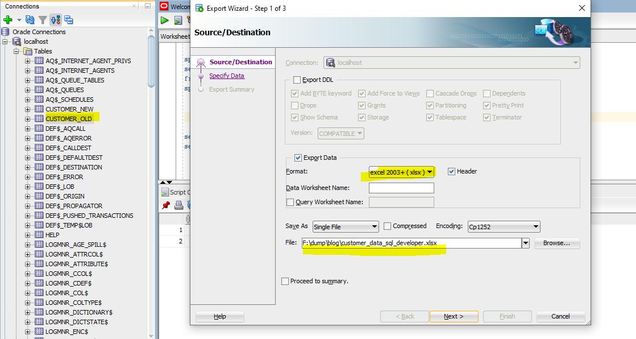Select the Oracle Connections root node
The width and height of the screenshot is (636, 339).
[x=39, y=32]
